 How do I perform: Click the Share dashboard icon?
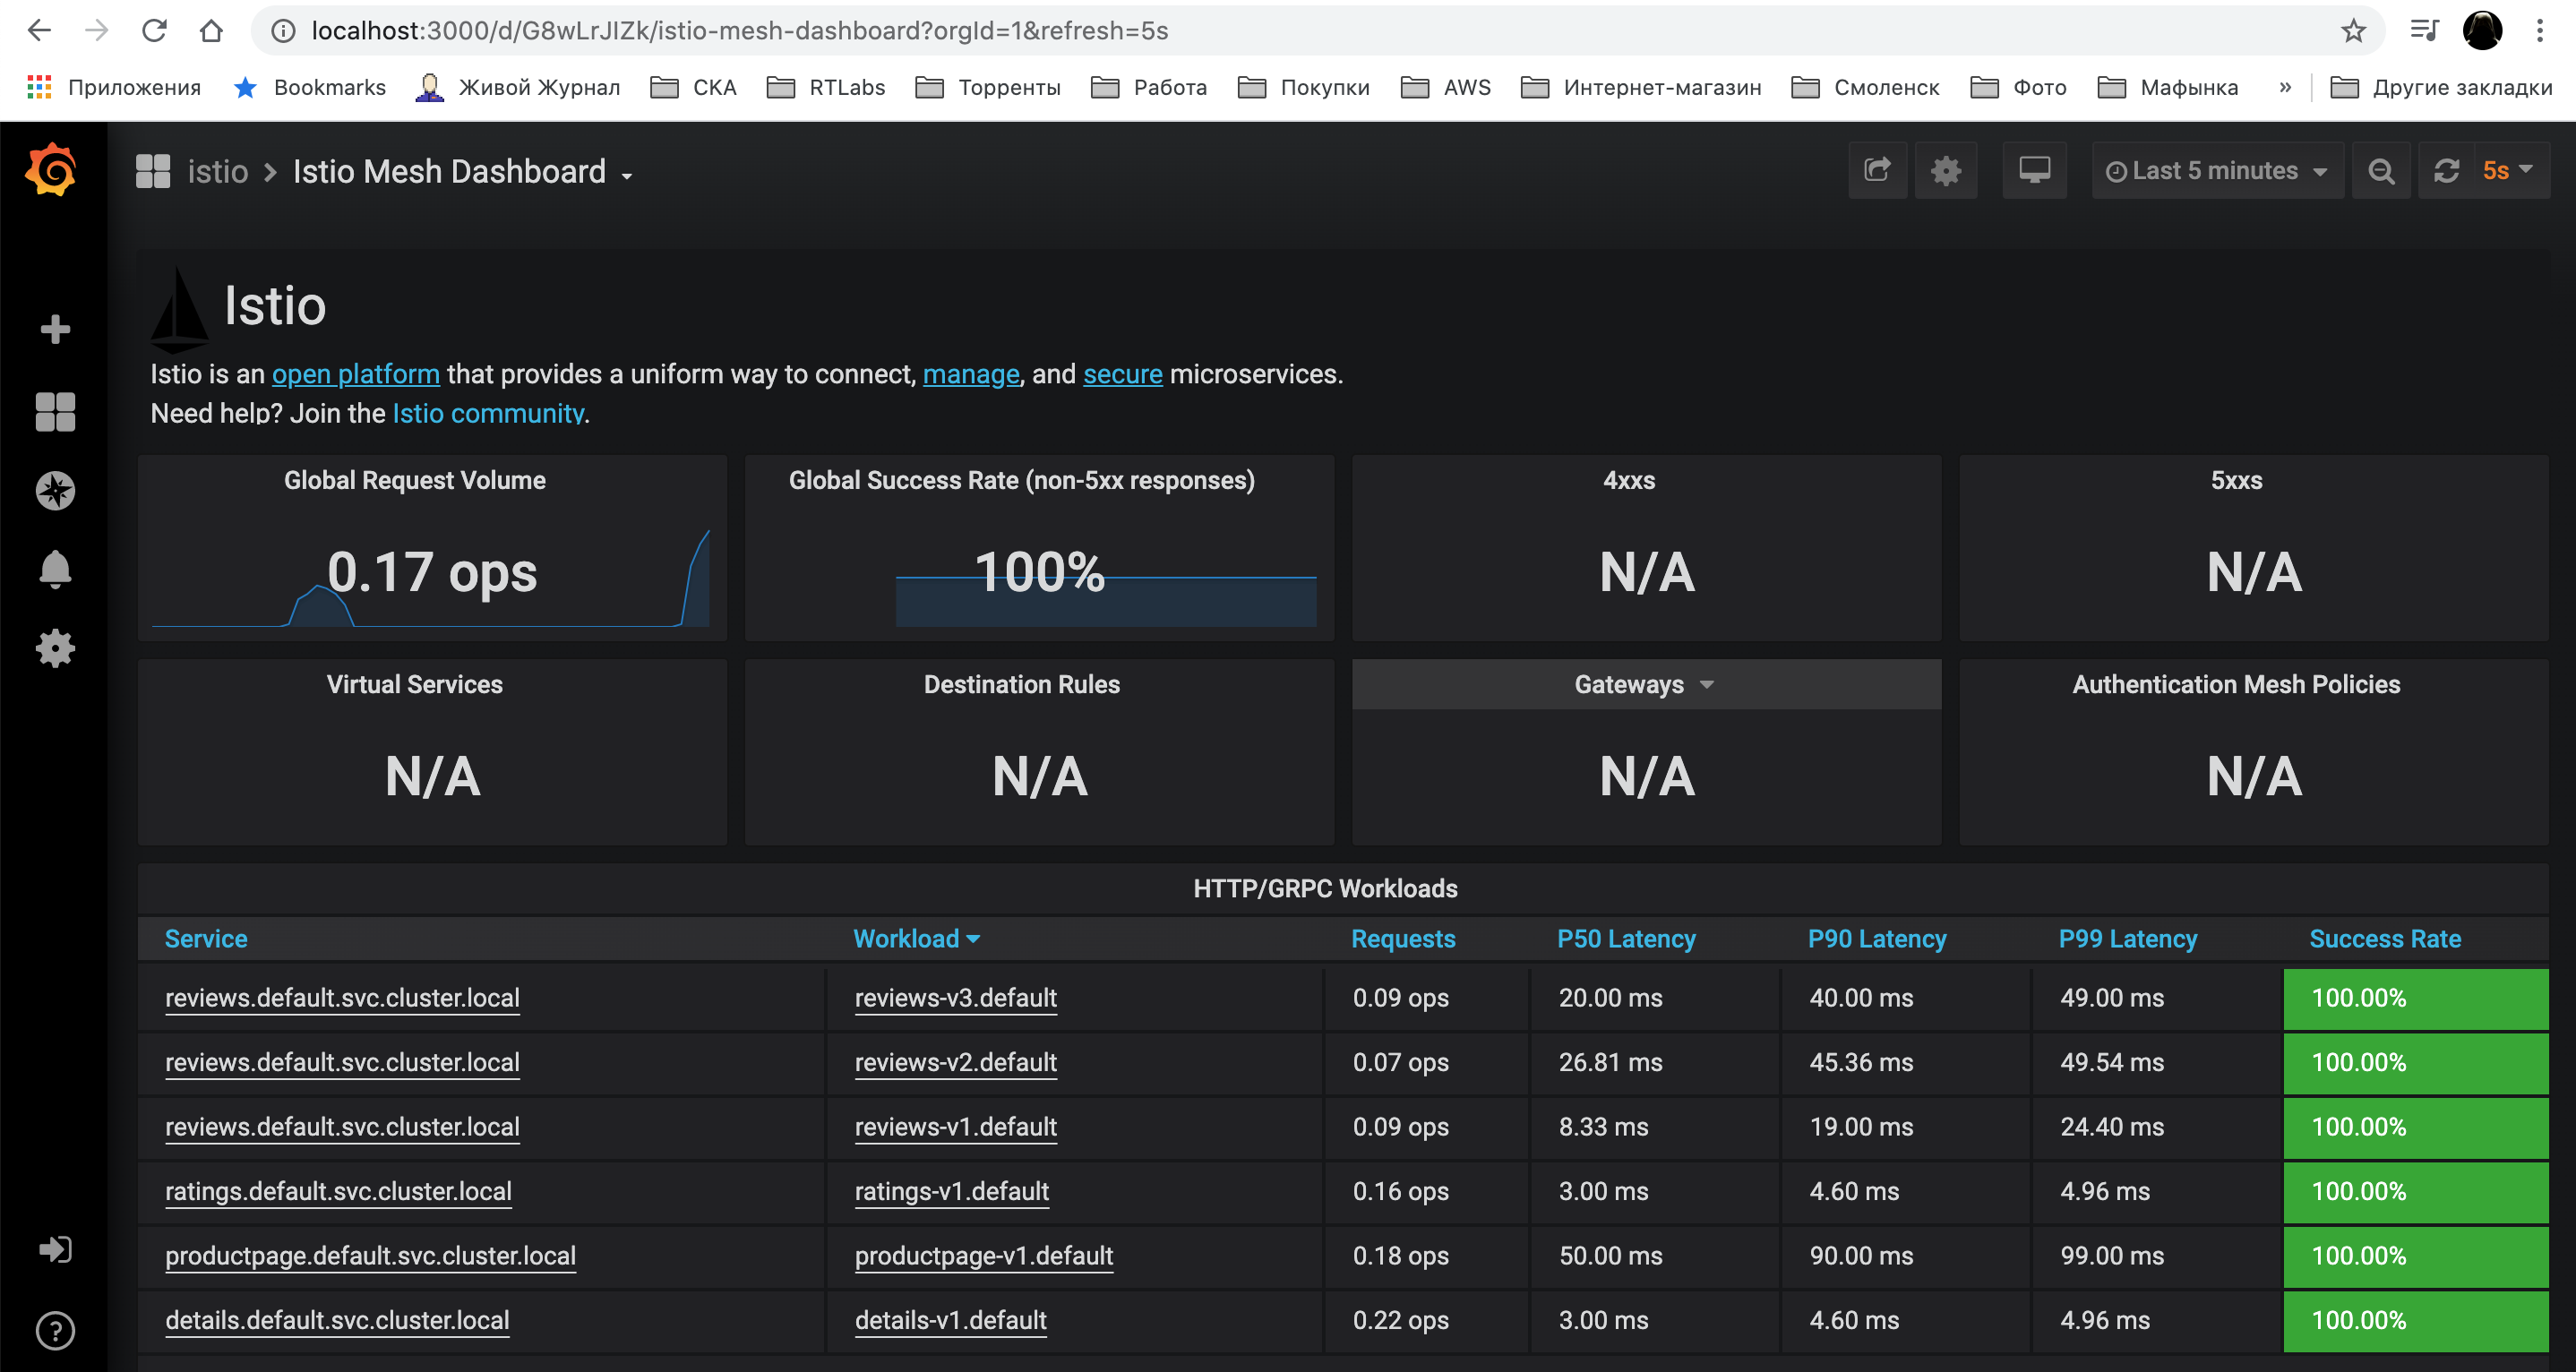[1878, 170]
